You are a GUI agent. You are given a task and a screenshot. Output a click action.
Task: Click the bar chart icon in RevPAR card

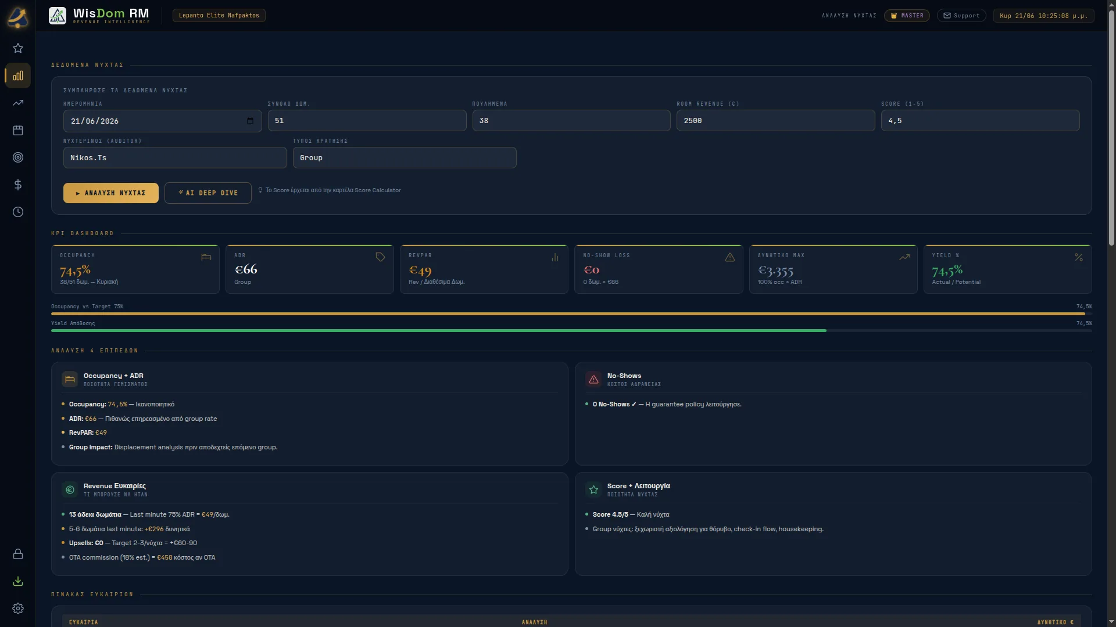coord(555,257)
